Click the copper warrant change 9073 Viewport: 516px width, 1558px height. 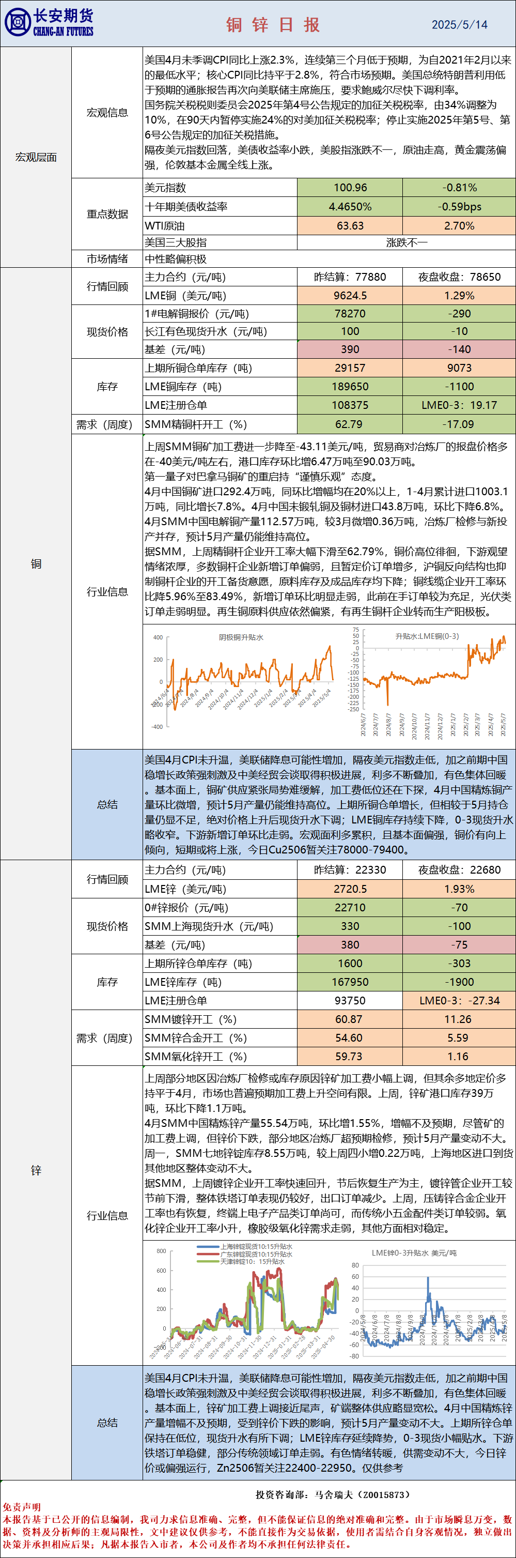point(459,369)
